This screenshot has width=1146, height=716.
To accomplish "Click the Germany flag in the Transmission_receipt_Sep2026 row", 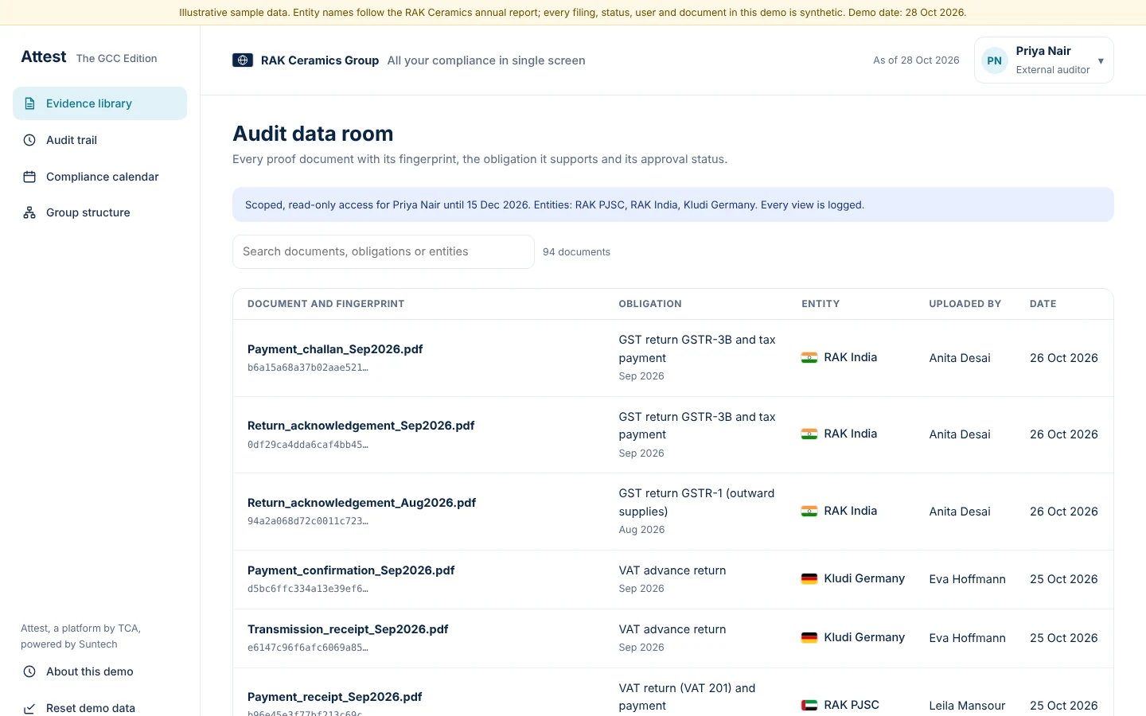I will click(x=809, y=638).
